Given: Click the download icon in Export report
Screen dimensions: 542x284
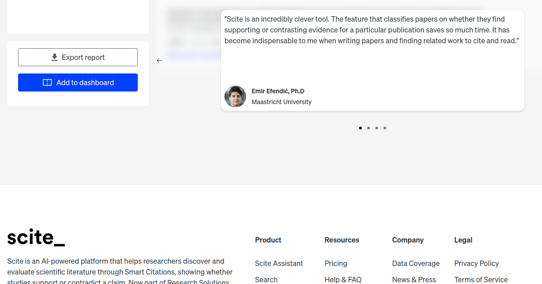Looking at the screenshot, I should click(x=55, y=57).
